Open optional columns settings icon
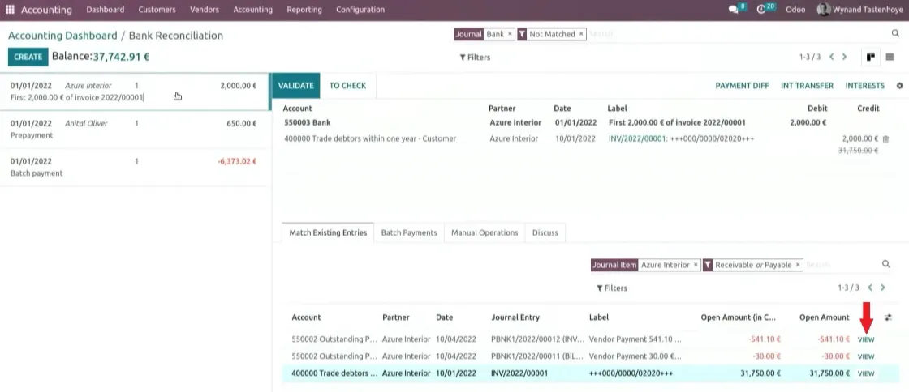The width and height of the screenshot is (909, 392). click(x=888, y=317)
